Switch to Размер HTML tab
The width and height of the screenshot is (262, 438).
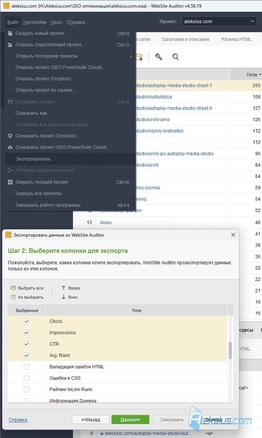pyautogui.click(x=236, y=39)
